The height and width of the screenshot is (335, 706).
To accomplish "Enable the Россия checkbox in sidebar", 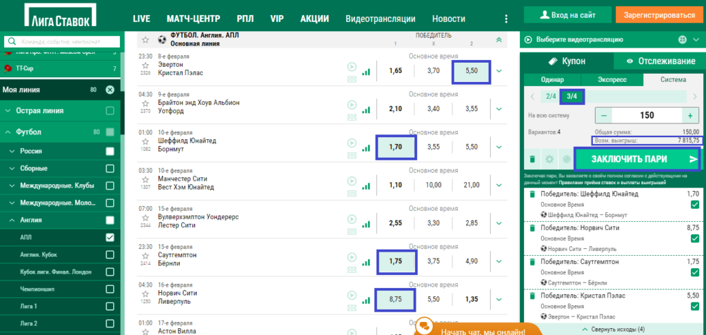I will 110,152.
